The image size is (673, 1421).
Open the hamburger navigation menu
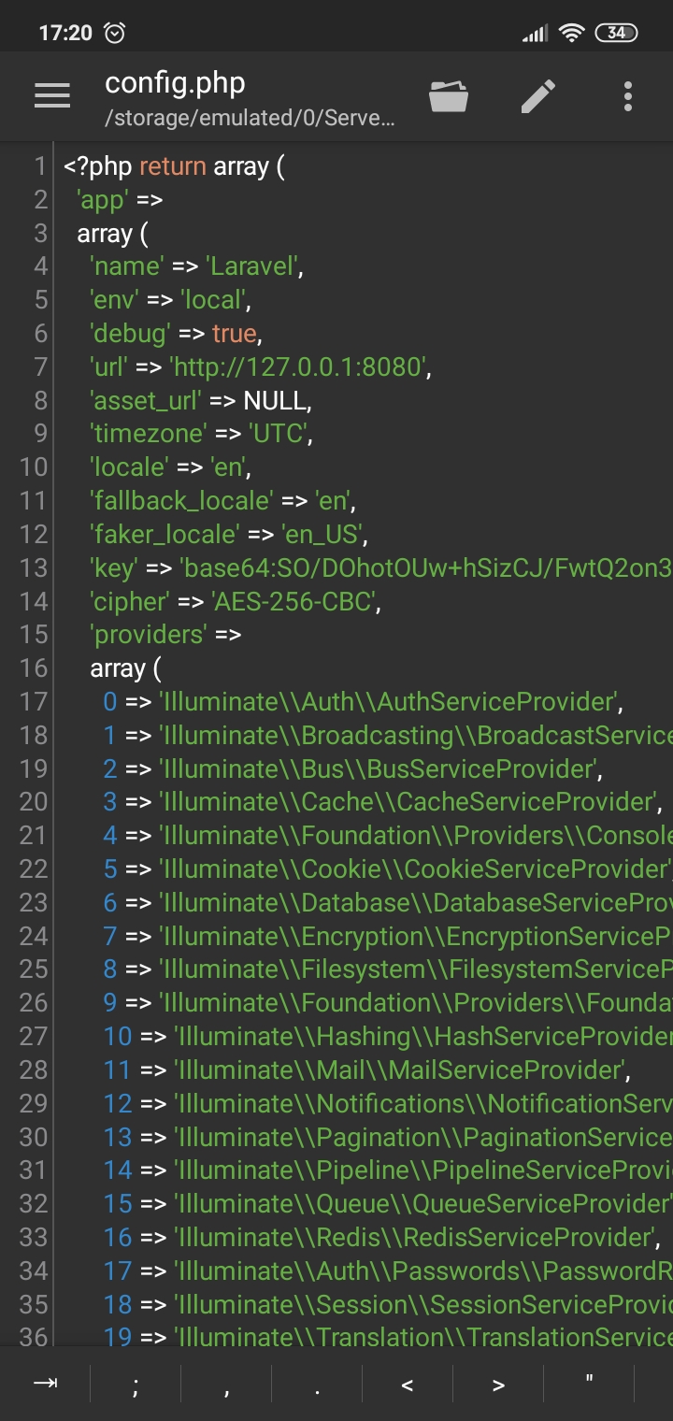[x=52, y=95]
